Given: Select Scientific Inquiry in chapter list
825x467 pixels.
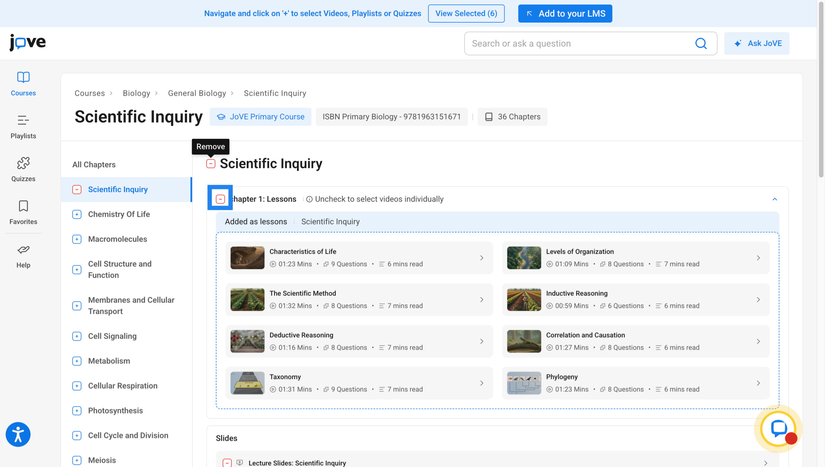Looking at the screenshot, I should pyautogui.click(x=118, y=190).
